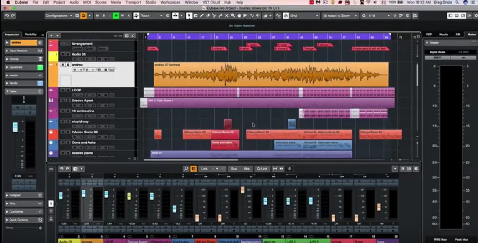Click the AES17 scale button
The height and width of the screenshot is (243, 478).
pyautogui.click(x=437, y=57)
